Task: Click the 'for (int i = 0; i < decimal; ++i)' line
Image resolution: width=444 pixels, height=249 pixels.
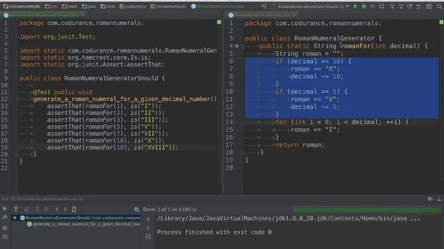Action: (x=342, y=122)
